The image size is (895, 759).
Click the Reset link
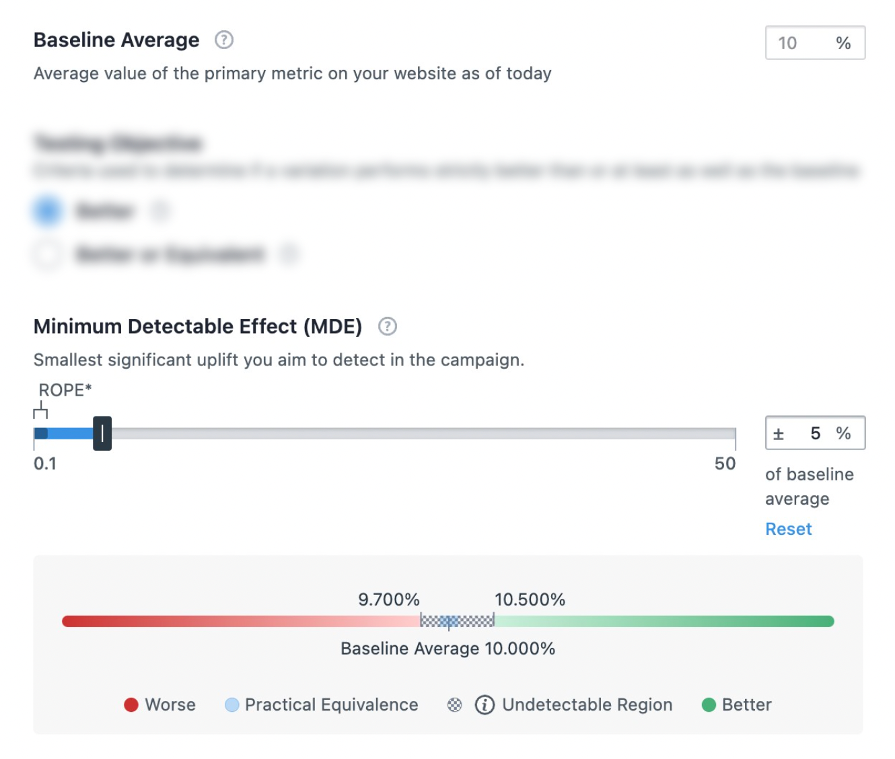[788, 529]
